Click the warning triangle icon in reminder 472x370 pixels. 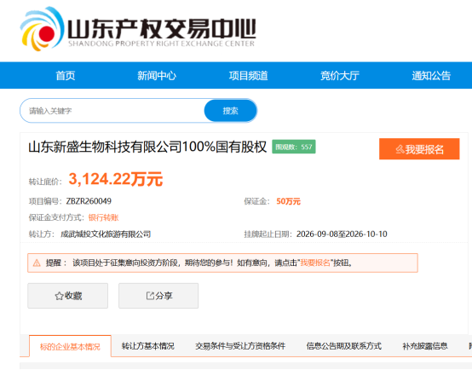pos(37,263)
